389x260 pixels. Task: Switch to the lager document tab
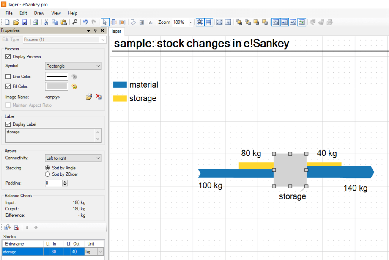(116, 31)
